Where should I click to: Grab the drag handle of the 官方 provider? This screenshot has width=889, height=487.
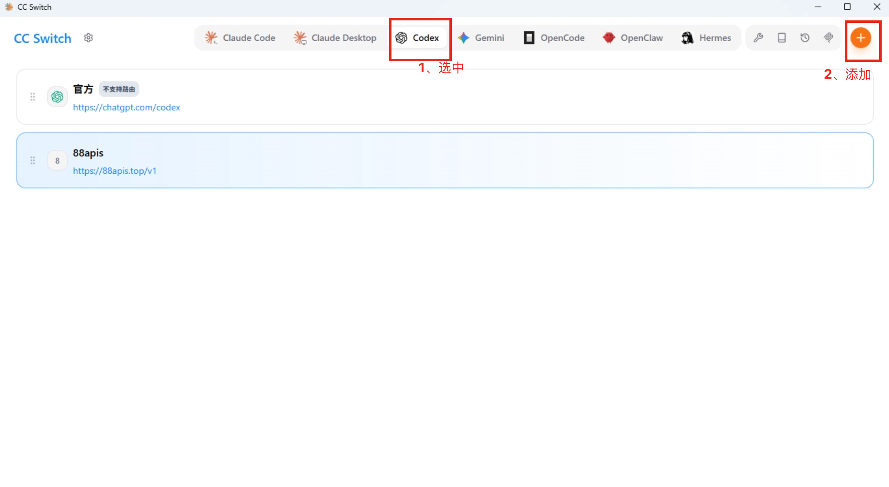(33, 97)
